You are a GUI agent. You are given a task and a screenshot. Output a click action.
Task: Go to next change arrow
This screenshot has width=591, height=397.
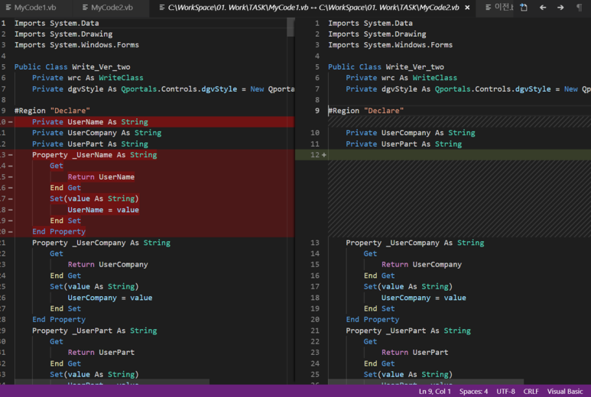coord(560,7)
